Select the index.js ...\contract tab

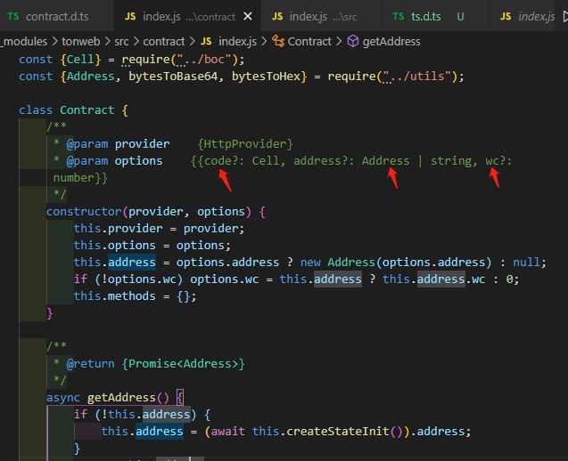(186, 16)
